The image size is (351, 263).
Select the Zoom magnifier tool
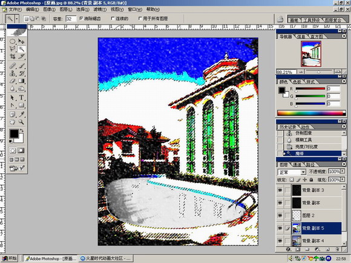(x=21, y=122)
